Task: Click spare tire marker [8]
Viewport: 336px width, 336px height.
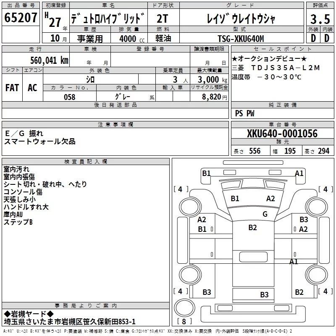Action: click(x=184, y=321)
